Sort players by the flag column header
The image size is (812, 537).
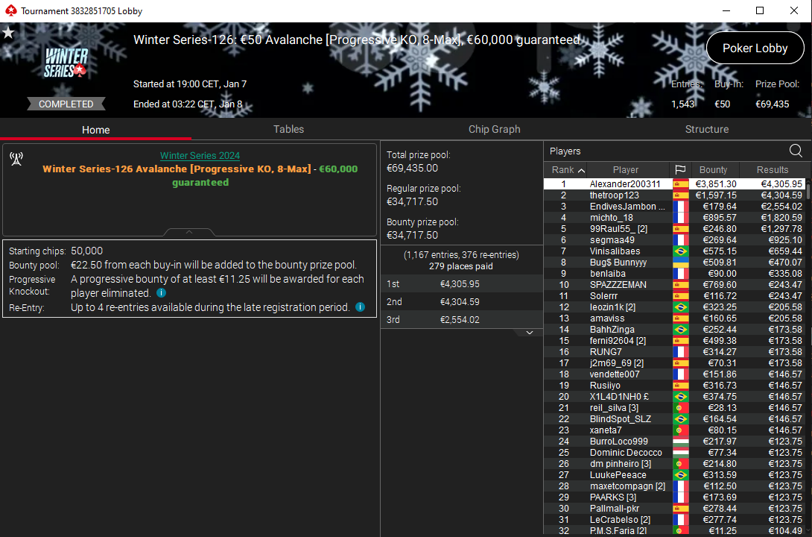(x=680, y=169)
